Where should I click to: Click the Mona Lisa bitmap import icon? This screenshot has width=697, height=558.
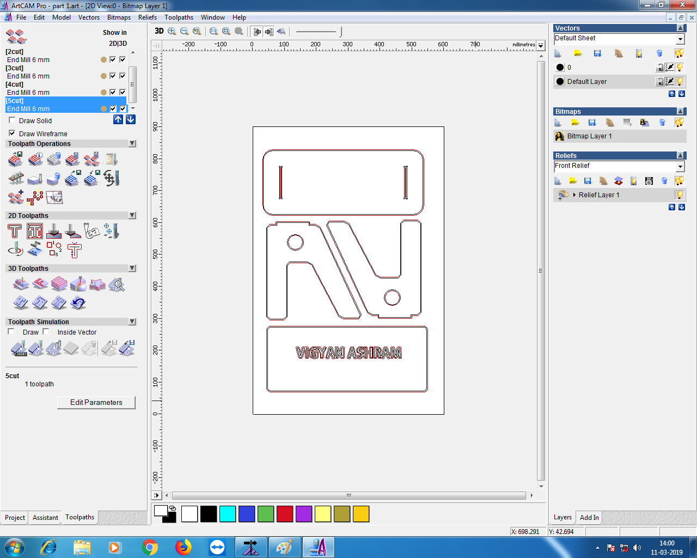(644, 123)
